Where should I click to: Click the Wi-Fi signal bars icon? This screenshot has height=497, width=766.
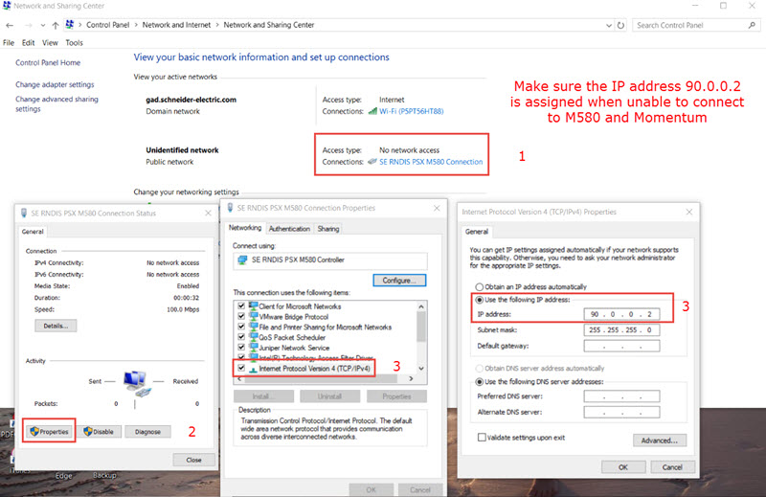tap(372, 111)
